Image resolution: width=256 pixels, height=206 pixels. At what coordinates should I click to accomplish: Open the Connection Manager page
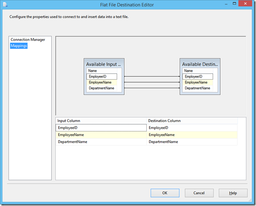pos(28,40)
